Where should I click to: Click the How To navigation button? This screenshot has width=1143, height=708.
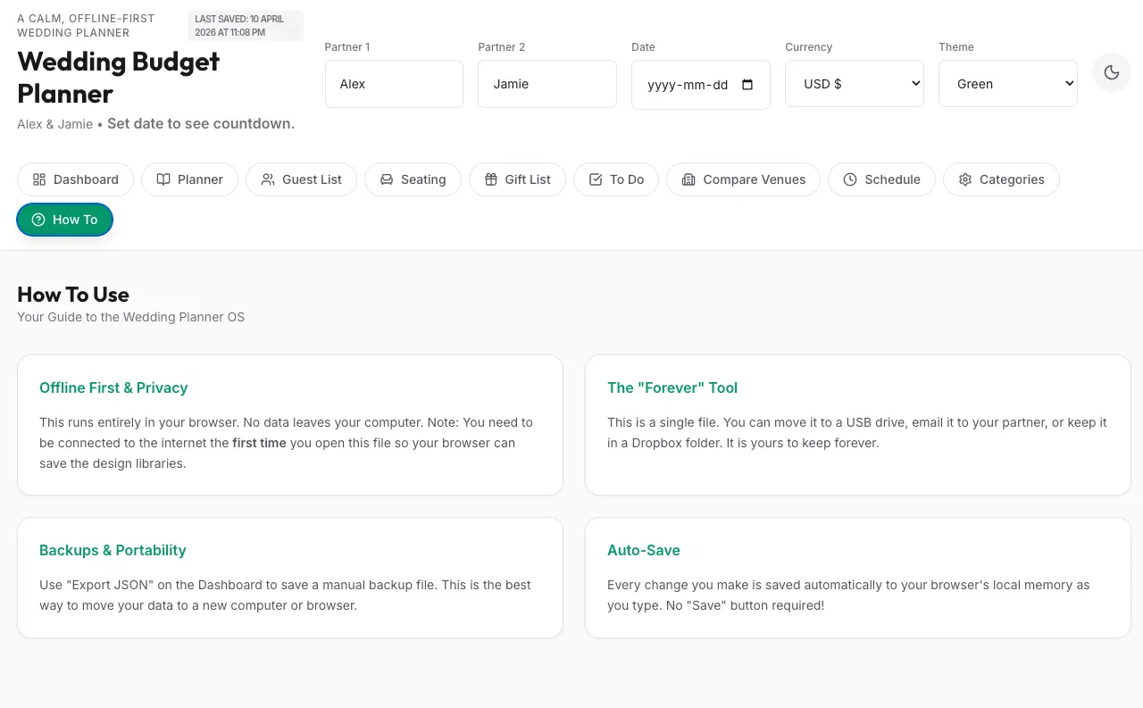tap(64, 219)
